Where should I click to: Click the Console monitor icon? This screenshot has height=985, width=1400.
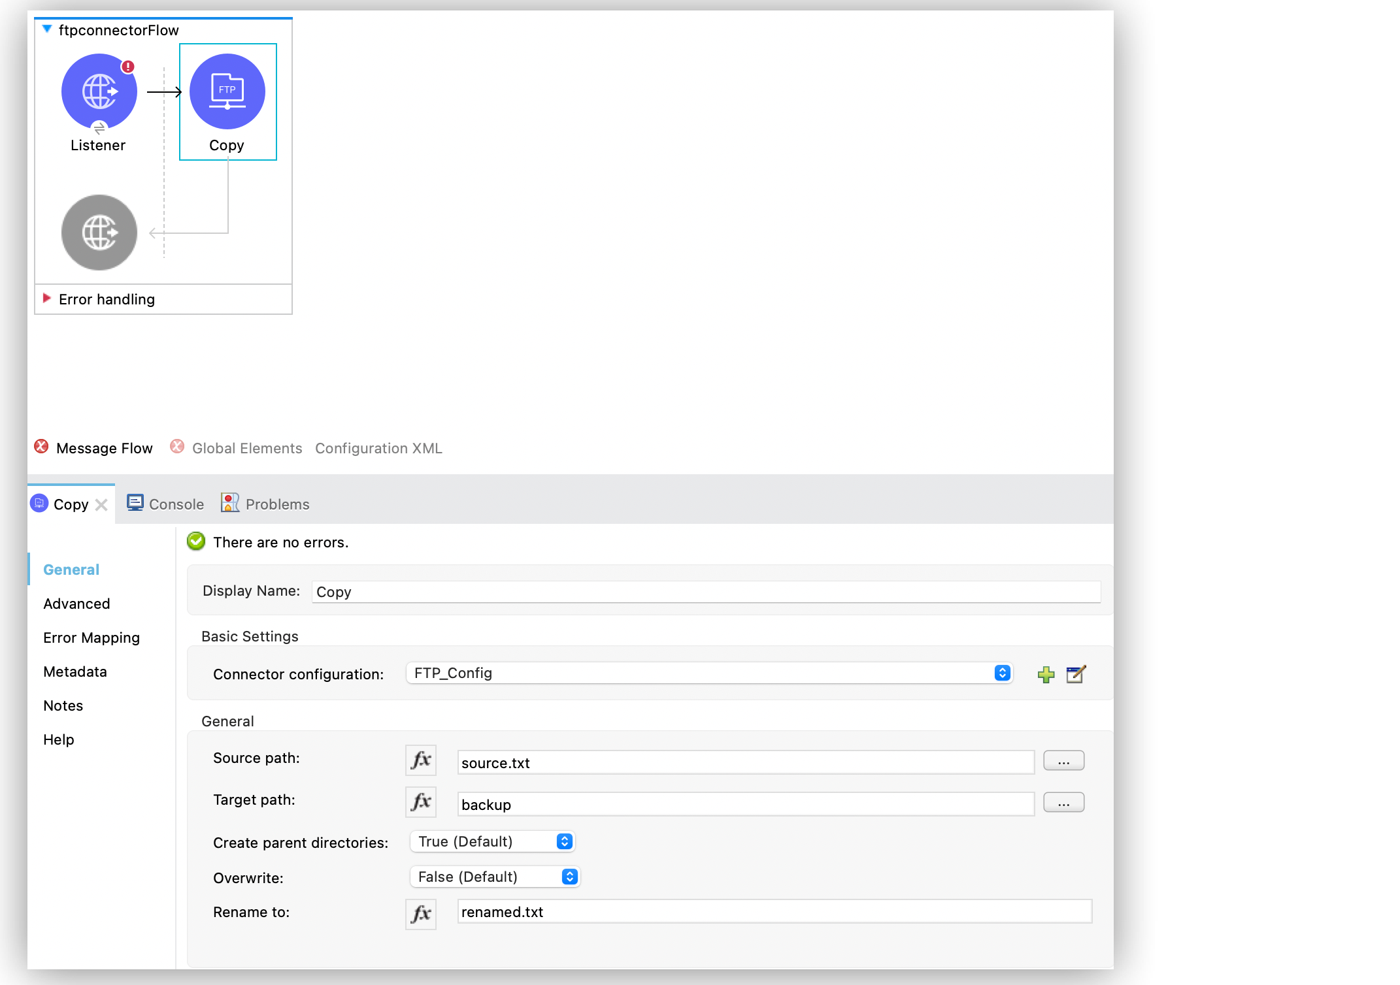point(135,503)
